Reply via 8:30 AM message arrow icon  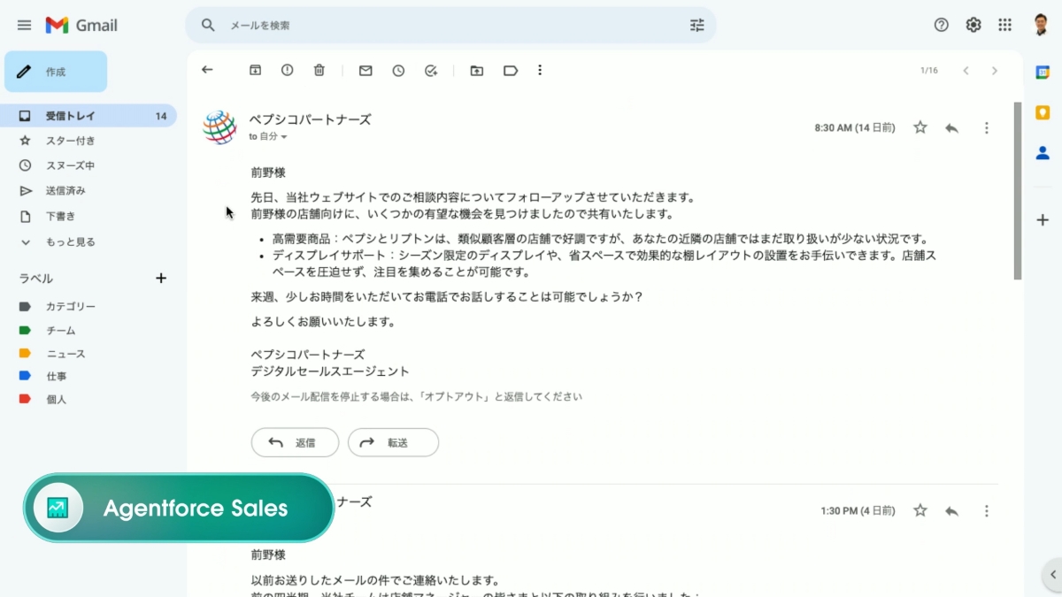(951, 127)
